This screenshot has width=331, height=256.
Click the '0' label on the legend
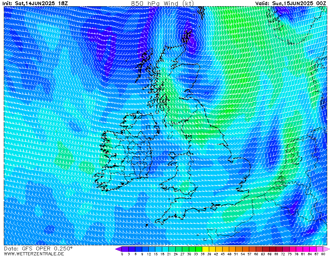122,254
